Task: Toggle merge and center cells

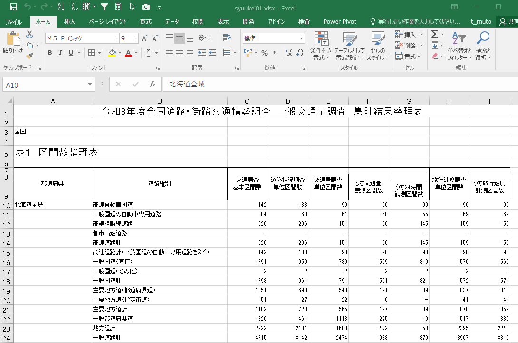Action: point(227,52)
